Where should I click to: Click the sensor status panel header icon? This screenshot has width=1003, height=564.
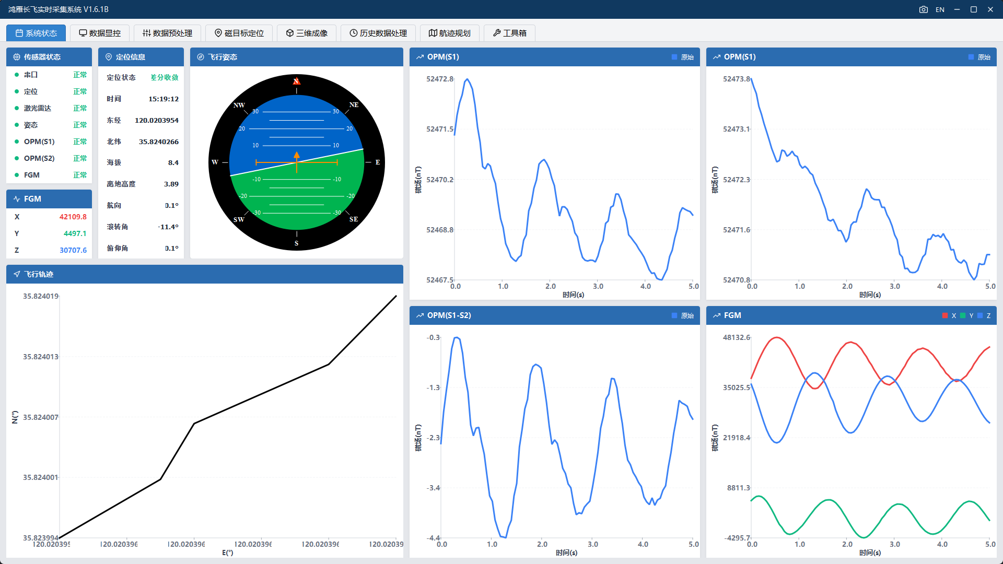point(17,57)
